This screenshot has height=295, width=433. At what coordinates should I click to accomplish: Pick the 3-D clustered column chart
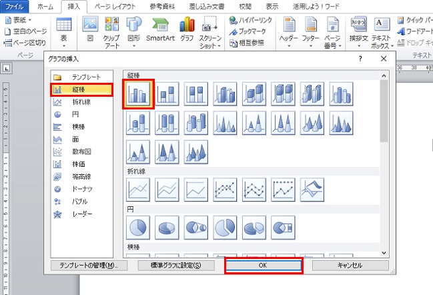coord(225,94)
